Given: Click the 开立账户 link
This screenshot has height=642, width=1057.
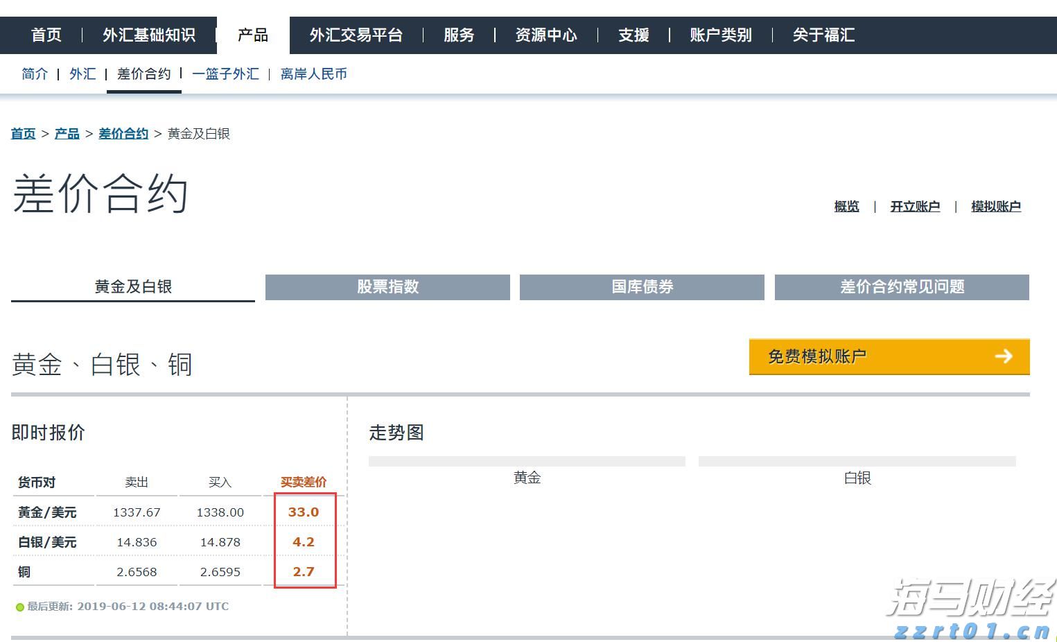Looking at the screenshot, I should pyautogui.click(x=915, y=206).
